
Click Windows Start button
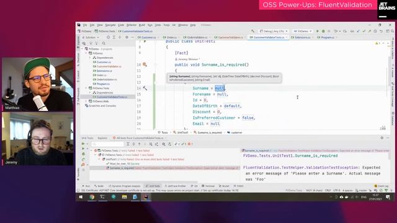(x=81, y=197)
